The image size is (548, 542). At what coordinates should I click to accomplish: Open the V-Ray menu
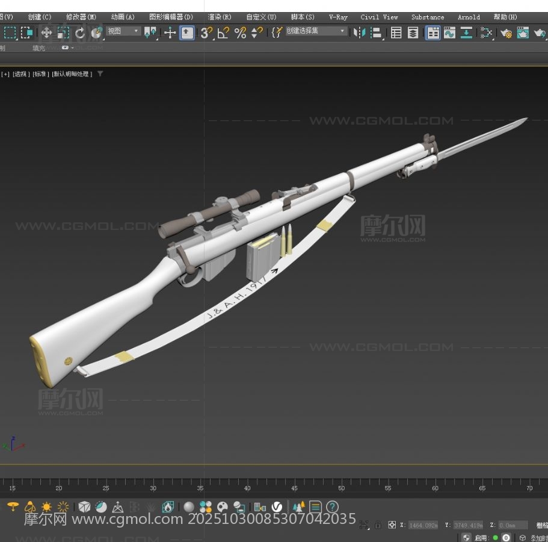point(338,17)
